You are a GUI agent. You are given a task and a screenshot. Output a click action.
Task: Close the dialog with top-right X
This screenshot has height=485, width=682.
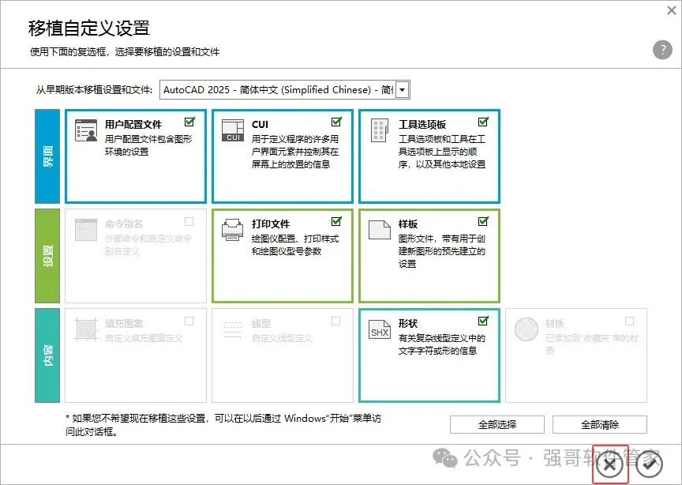(x=672, y=10)
